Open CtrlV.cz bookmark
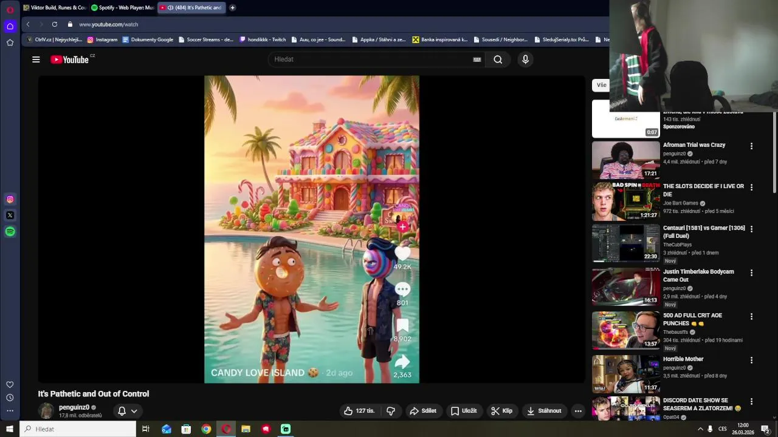This screenshot has width=778, height=437. pos(54,39)
